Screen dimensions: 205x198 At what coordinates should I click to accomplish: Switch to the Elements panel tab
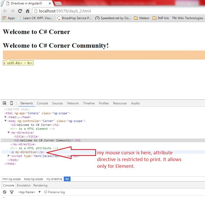pyautogui.click(x=27, y=103)
